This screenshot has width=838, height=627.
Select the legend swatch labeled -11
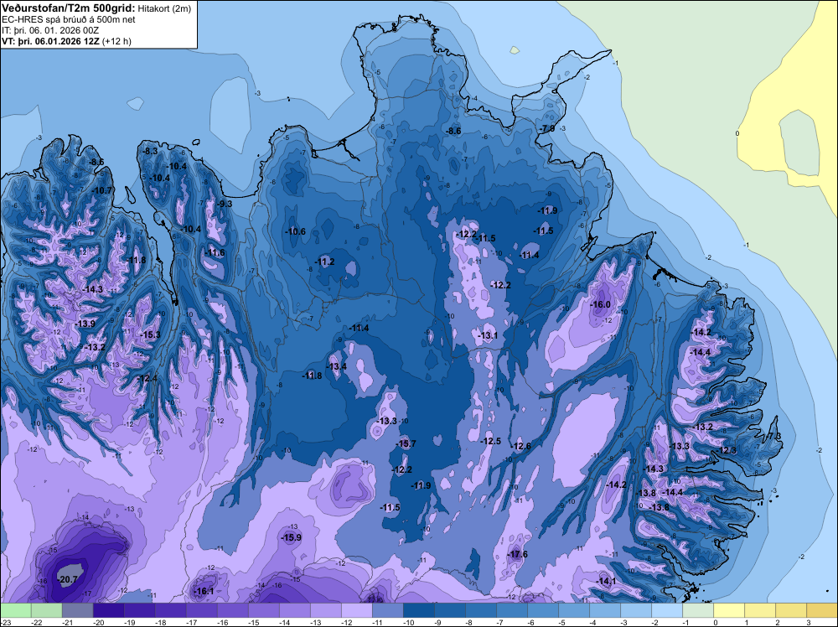coord(388,610)
